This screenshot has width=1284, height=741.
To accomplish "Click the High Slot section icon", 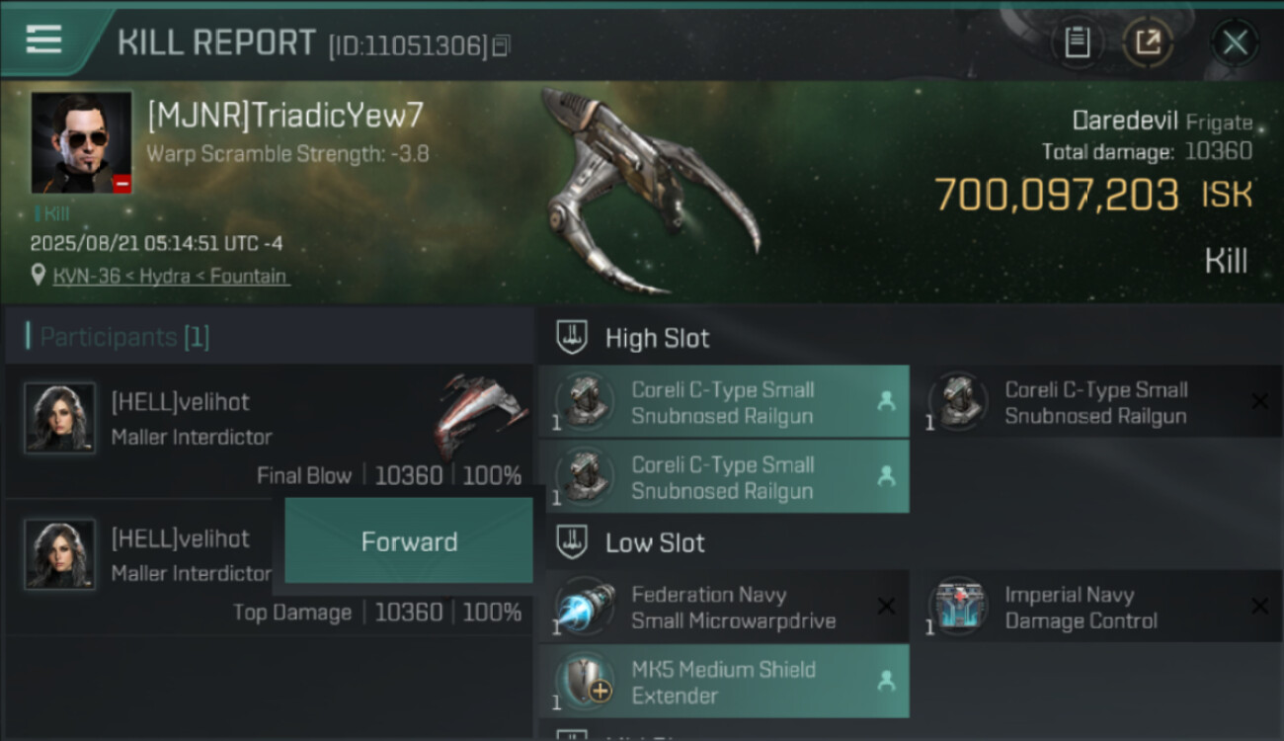I will 572,338.
